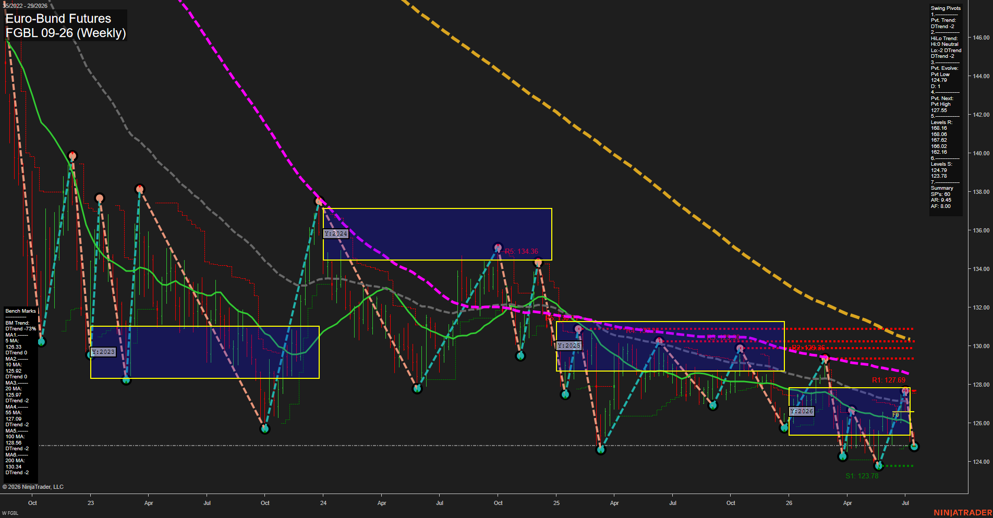Select the 138.00 price axis label
The height and width of the screenshot is (518, 993).
(x=981, y=192)
